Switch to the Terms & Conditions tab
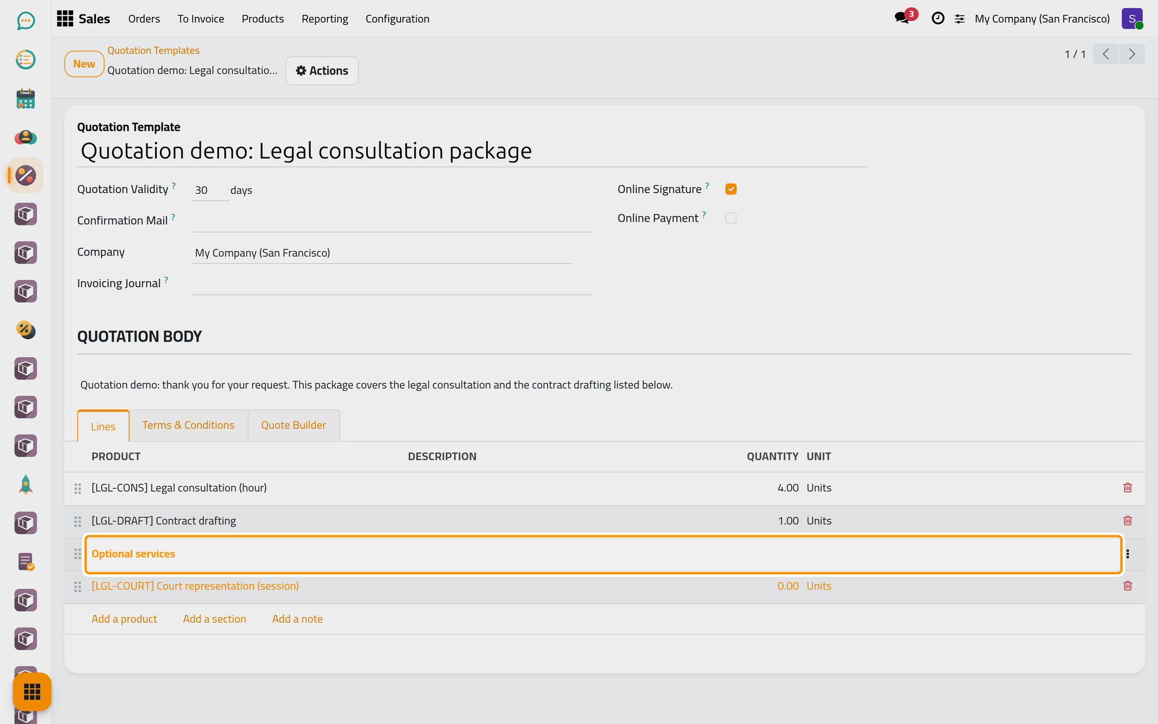Viewport: 1158px width, 724px height. pos(188,425)
